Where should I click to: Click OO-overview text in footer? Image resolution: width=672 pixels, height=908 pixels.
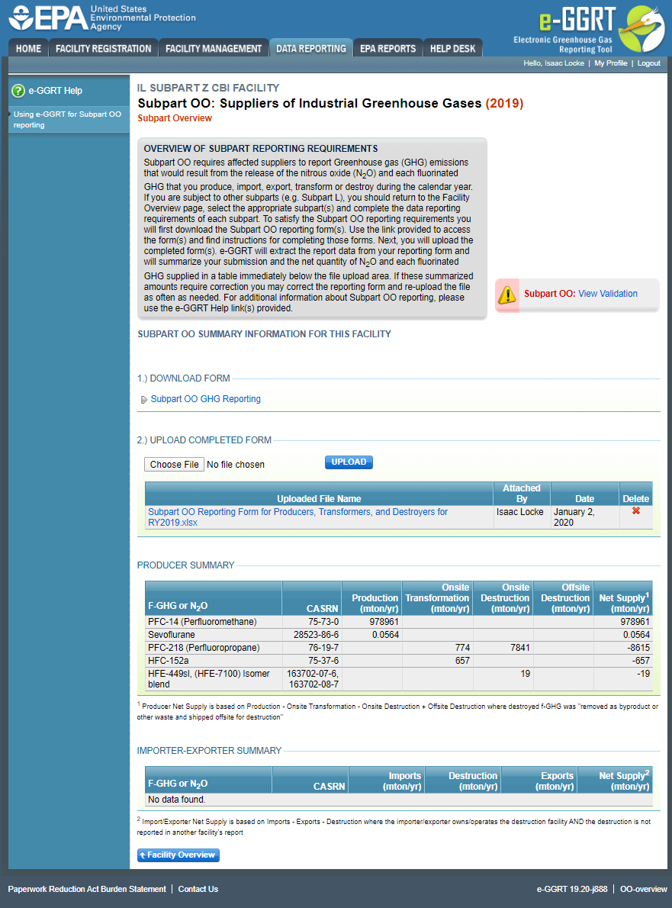pyautogui.click(x=644, y=889)
